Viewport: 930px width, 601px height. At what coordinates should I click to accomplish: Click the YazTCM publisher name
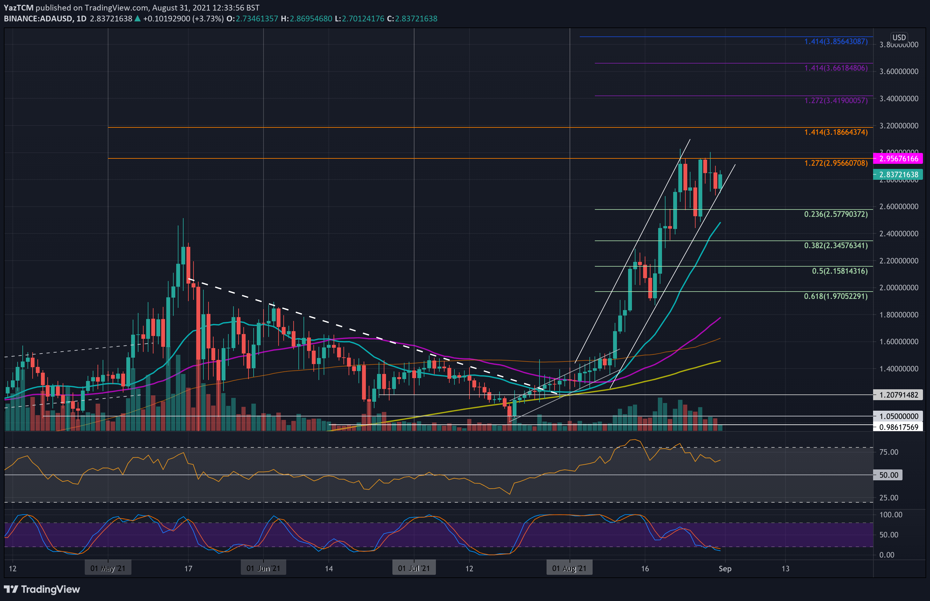[19, 7]
